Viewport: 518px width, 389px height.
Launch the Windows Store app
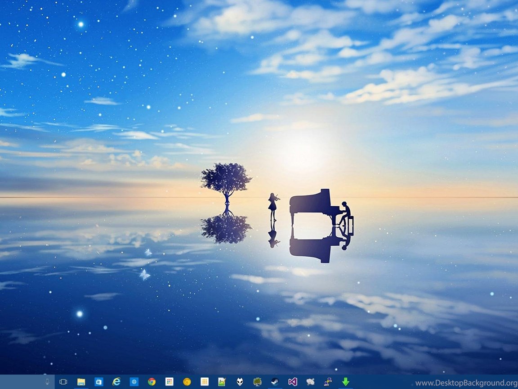click(99, 382)
